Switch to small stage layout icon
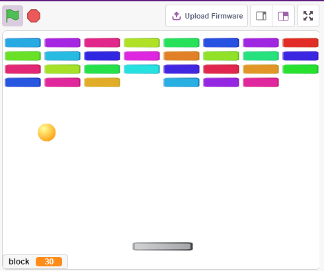This screenshot has width=324, height=271. [x=261, y=16]
